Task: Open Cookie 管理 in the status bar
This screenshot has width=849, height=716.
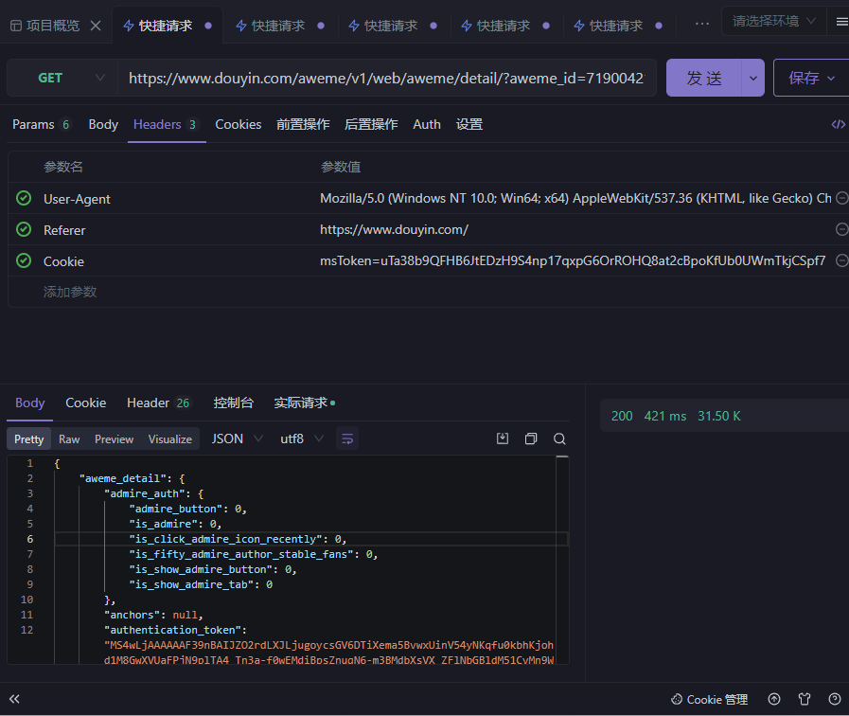Action: (709, 699)
